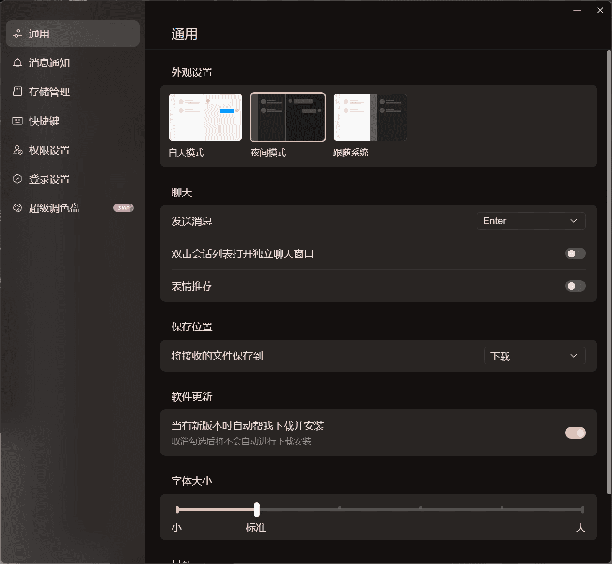
Task: Click the palette icon for 超级调色盘
Action: [17, 208]
